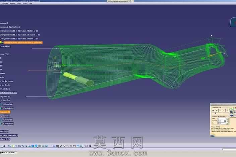Click the Create Multi-View icon
The height and width of the screenshot is (157, 236).
point(33,146)
